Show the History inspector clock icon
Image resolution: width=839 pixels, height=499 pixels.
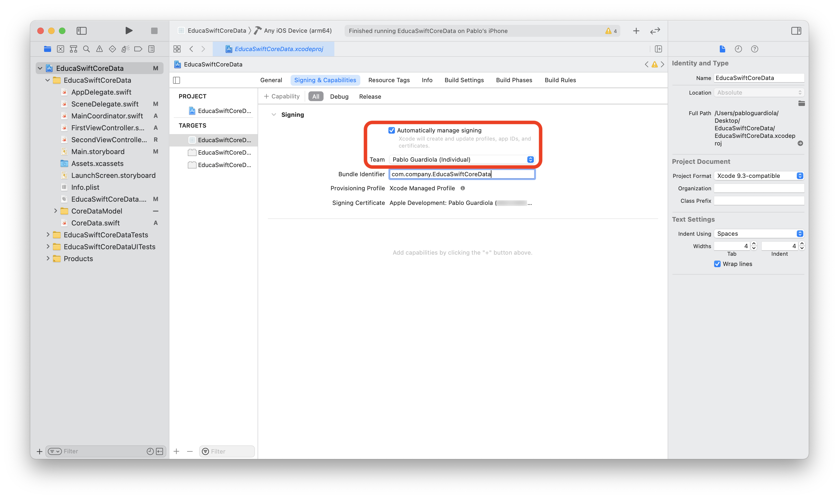(738, 49)
